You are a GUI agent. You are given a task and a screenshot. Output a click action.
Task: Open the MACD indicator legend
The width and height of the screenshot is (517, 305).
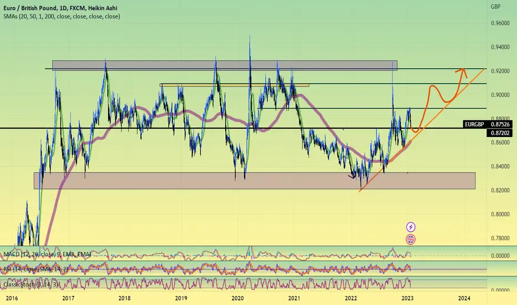pyautogui.click(x=47, y=254)
